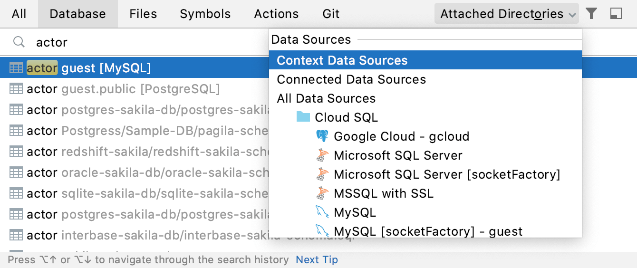Click table icon of actor oracle-sakila-db row

(x=16, y=172)
